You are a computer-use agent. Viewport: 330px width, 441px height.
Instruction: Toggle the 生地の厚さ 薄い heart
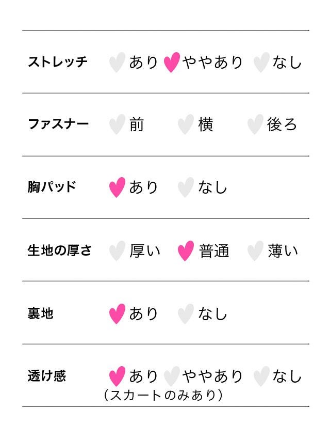(x=255, y=251)
